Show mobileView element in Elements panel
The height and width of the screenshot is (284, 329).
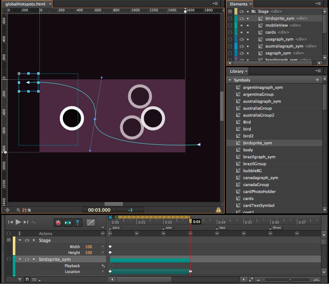[x=242, y=26]
